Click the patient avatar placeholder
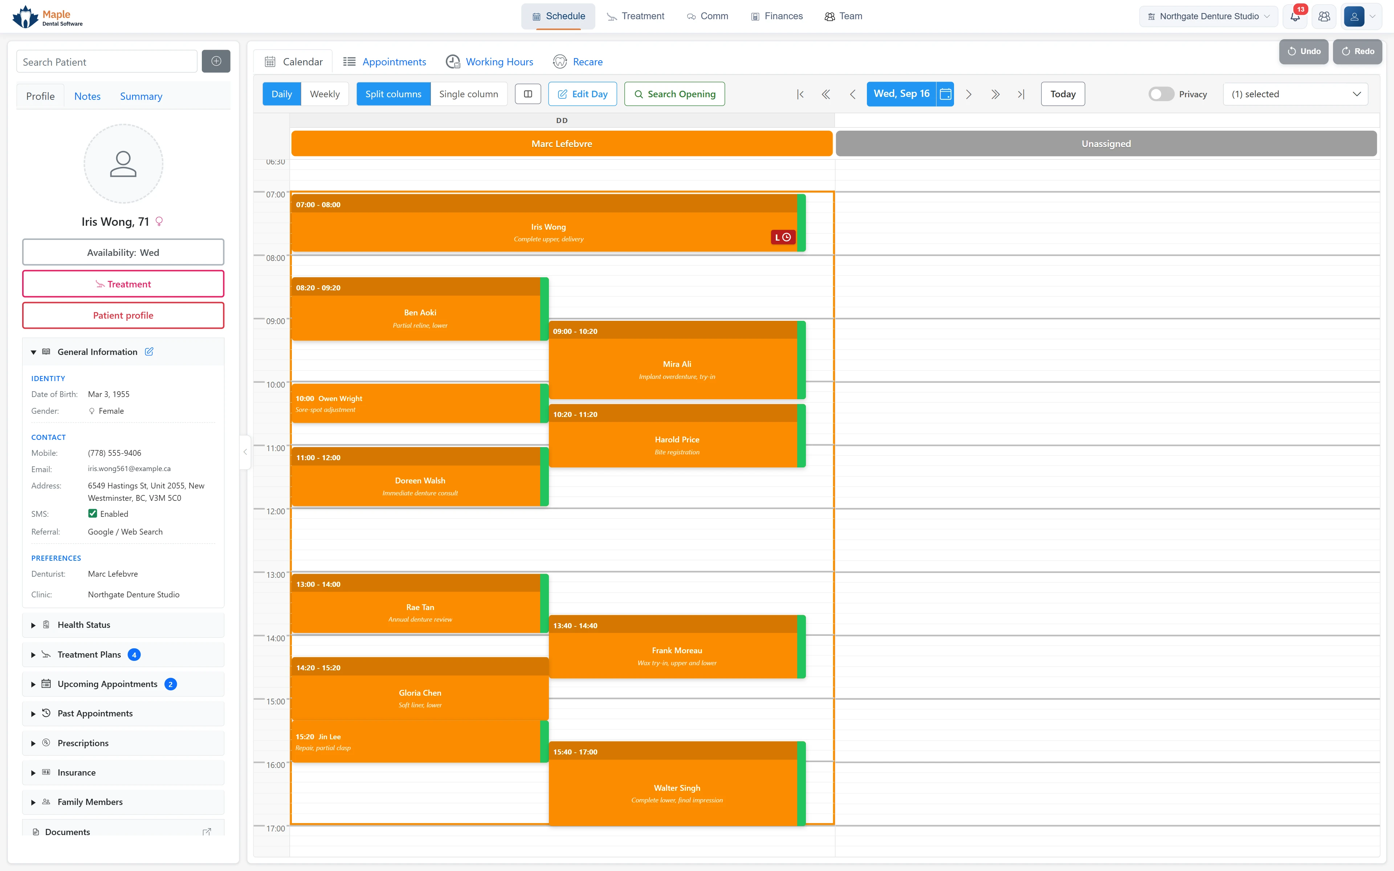The image size is (1394, 871). (123, 164)
